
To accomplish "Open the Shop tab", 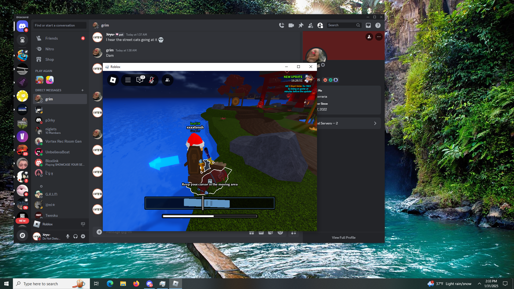I will coord(50,59).
